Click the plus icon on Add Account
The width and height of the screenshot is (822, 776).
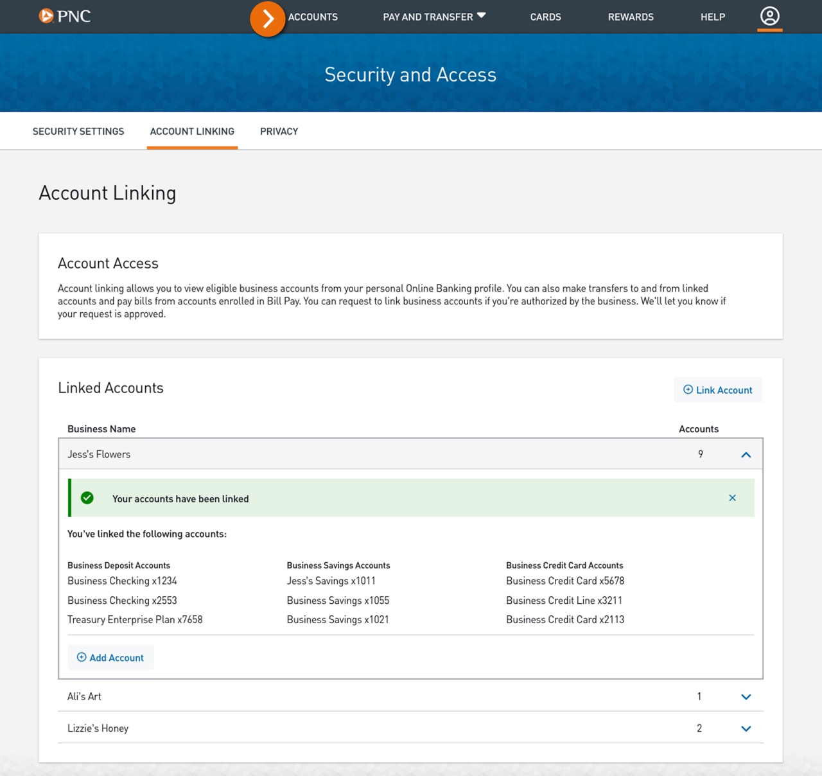coord(82,657)
